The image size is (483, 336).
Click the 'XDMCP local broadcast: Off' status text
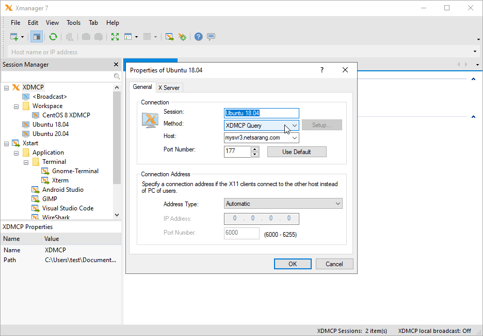434,331
